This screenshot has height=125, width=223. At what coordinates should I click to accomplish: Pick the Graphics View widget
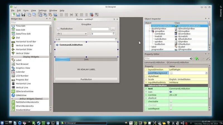click(23, 68)
